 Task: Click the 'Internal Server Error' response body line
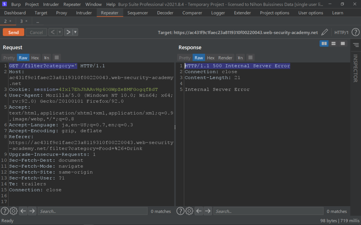217,89
